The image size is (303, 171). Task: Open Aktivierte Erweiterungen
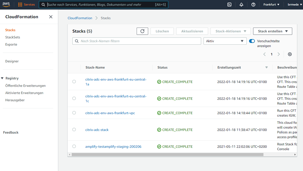(x=24, y=93)
